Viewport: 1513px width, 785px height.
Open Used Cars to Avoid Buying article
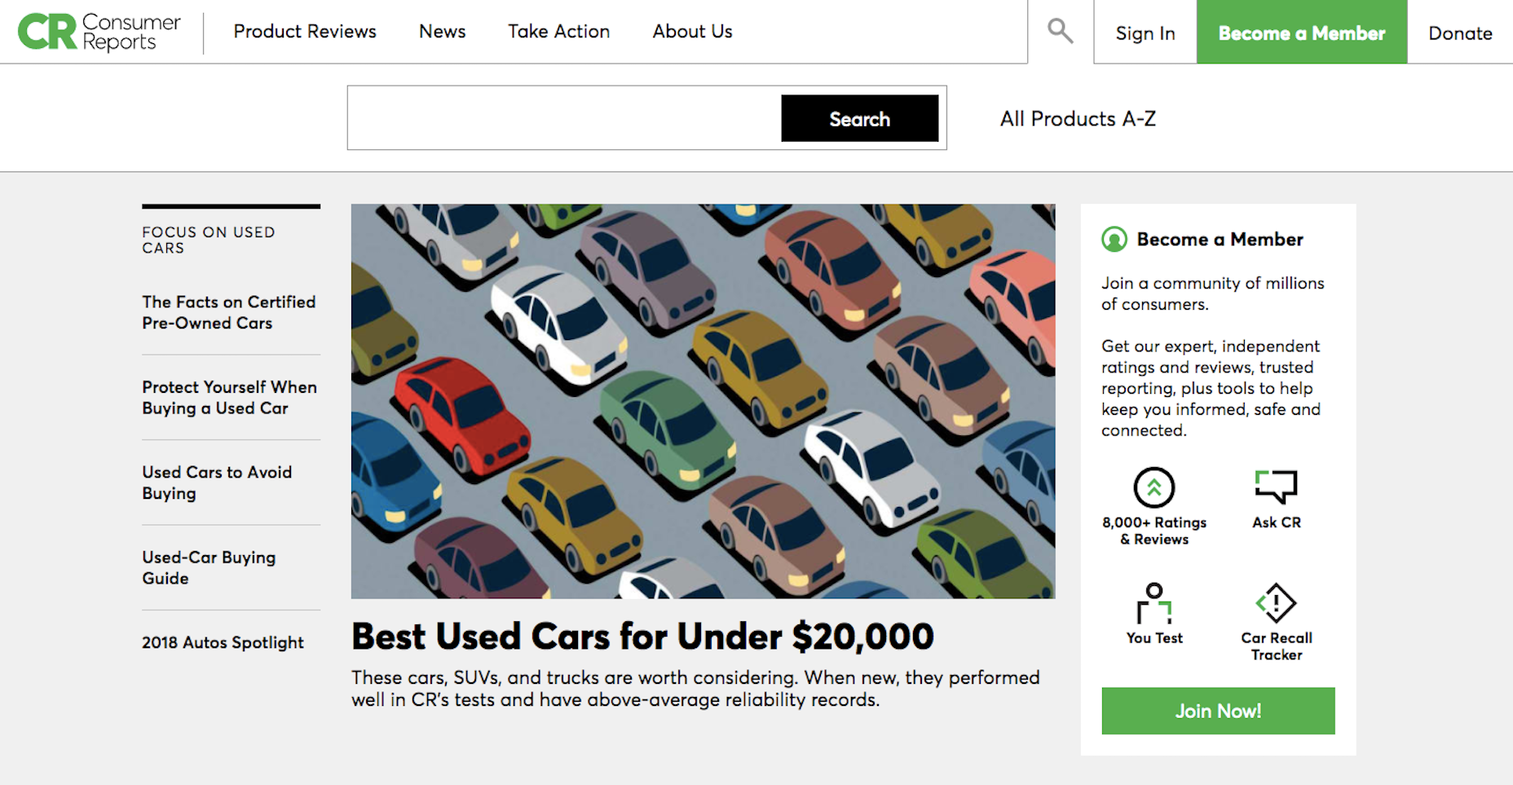coord(217,483)
